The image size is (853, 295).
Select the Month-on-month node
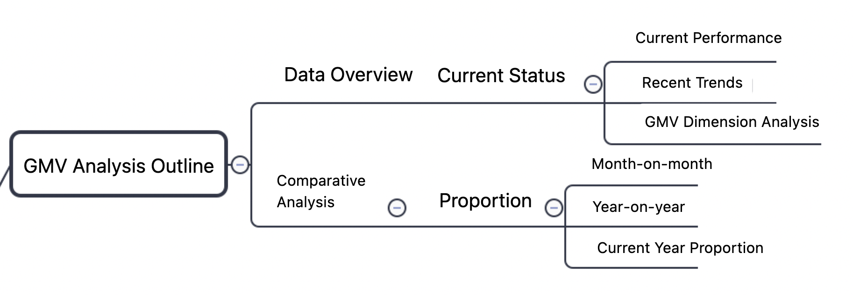click(652, 164)
